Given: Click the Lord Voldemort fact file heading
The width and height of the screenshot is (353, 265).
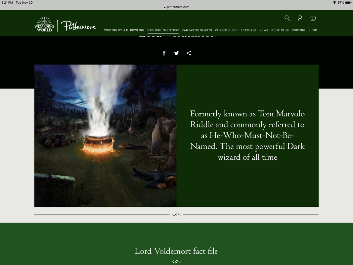Looking at the screenshot, I should tap(176, 251).
